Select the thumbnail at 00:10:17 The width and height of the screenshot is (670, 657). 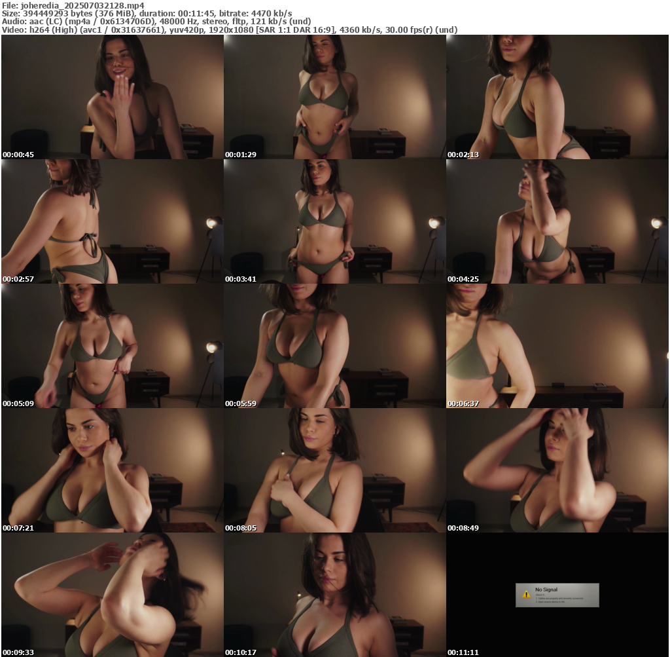click(x=335, y=595)
